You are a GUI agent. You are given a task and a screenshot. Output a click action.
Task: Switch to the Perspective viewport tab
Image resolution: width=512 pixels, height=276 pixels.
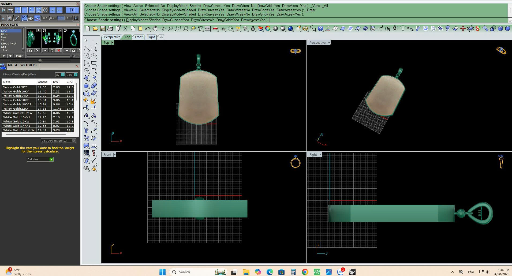tap(112, 37)
